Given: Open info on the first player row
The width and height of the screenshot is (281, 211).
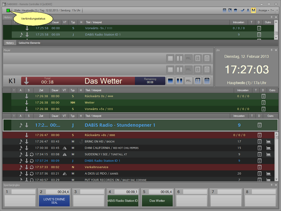Looking at the screenshot, I should [x=198, y=58].
